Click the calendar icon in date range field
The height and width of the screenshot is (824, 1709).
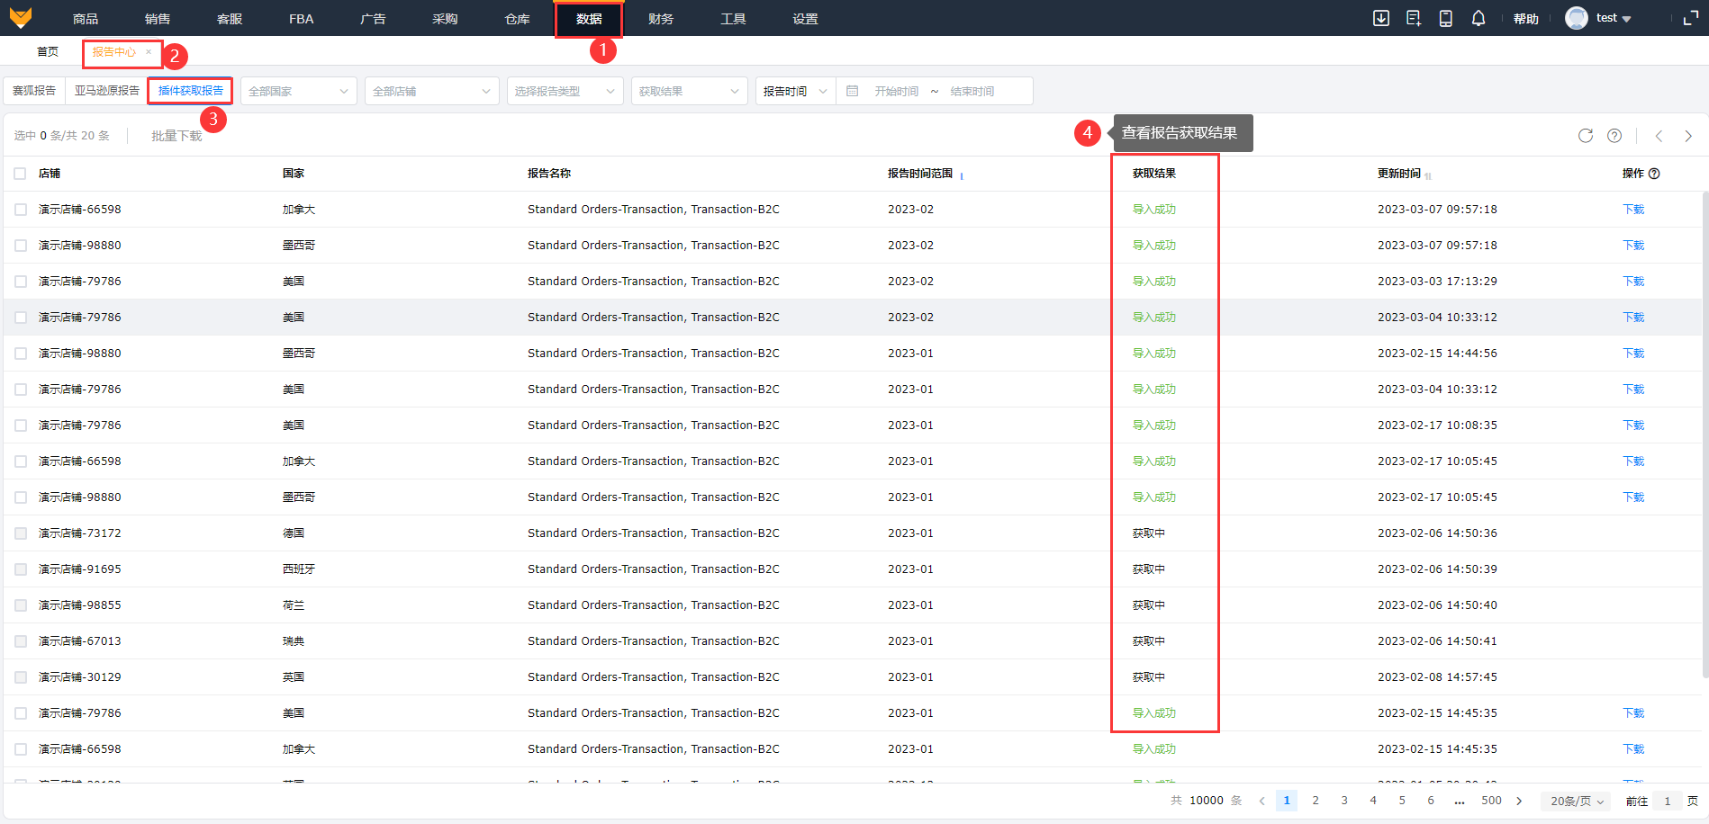click(852, 92)
